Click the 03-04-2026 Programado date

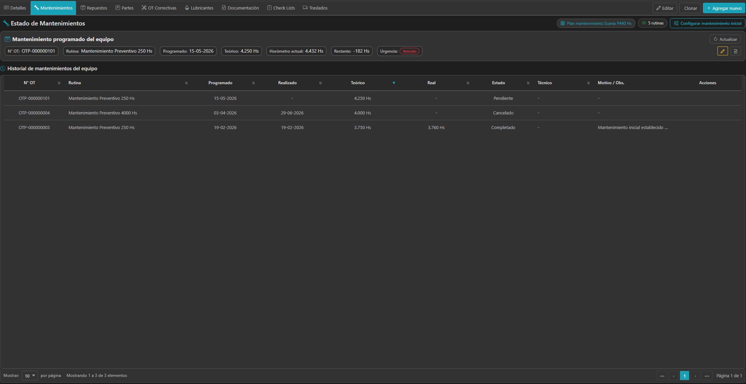point(225,113)
